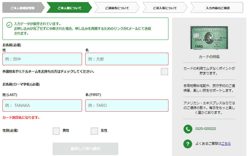
Task: Click the 保存して次へ進む button
Action: (x=86, y=149)
